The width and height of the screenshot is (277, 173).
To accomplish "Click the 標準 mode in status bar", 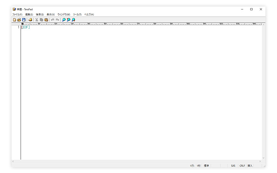I will click(x=207, y=166).
